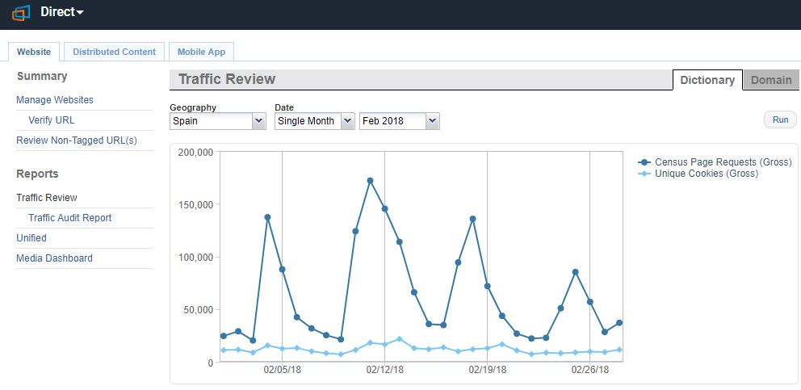Screen dimensions: 801x390
Task: Navigate to the Unified report
Action: (31, 238)
